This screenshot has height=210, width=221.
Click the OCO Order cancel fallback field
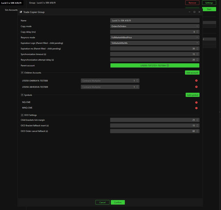coord(155,131)
